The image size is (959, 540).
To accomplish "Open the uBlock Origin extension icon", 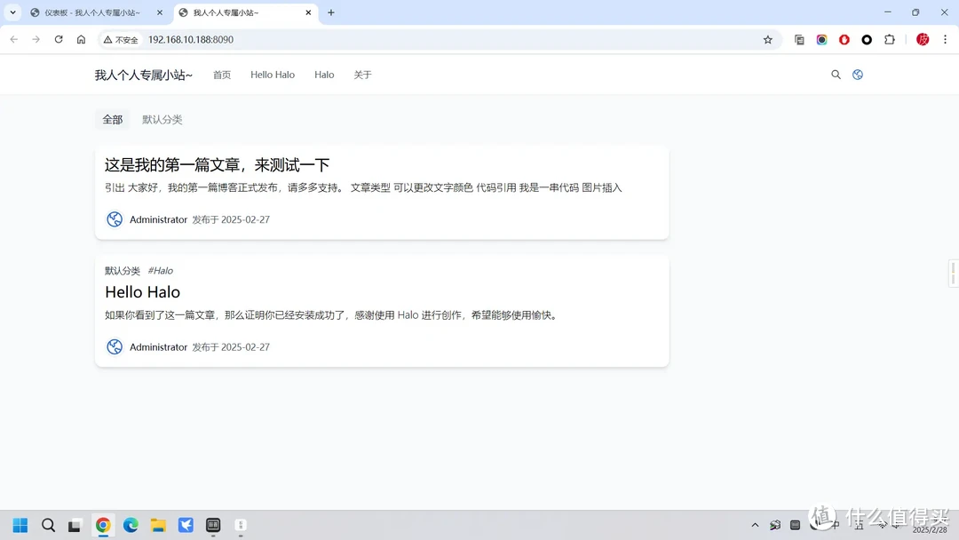I will click(866, 39).
